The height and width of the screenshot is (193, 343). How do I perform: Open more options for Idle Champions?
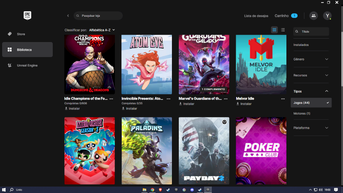point(111,99)
